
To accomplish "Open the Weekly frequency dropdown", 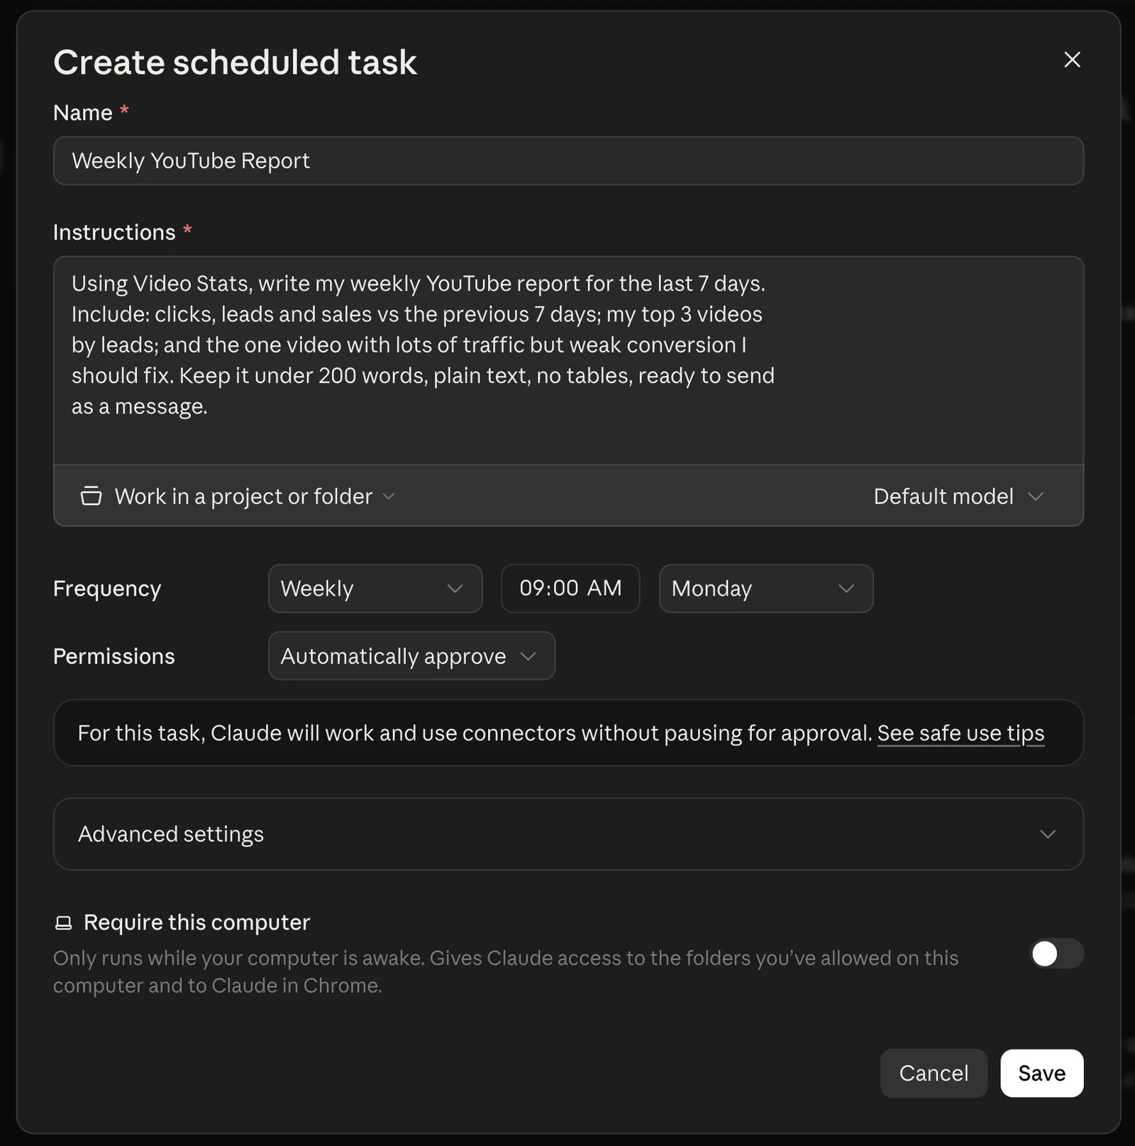I will click(375, 588).
